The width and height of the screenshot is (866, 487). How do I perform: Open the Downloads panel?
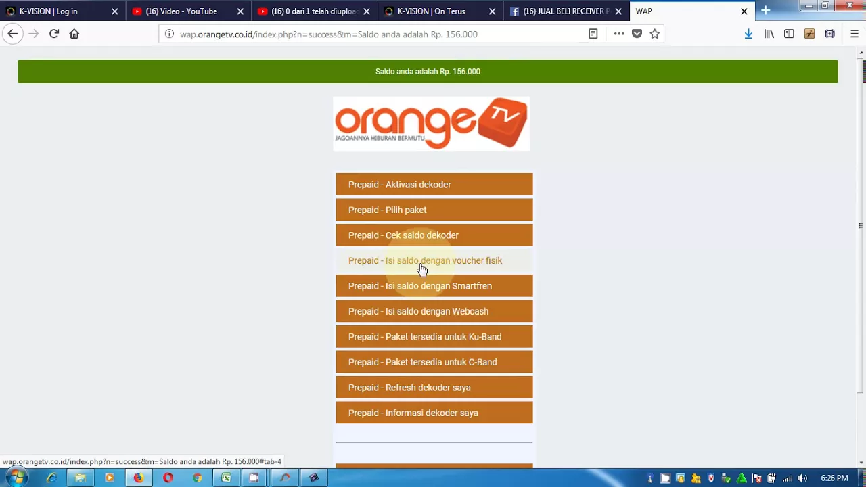(748, 34)
